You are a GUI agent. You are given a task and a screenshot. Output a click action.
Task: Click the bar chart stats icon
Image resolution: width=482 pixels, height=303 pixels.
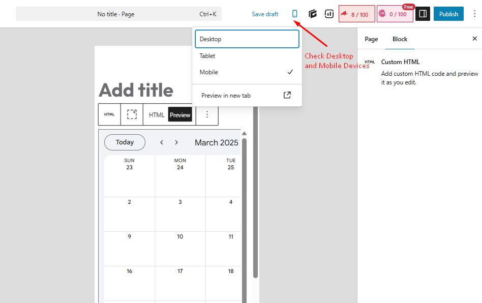pos(329,14)
